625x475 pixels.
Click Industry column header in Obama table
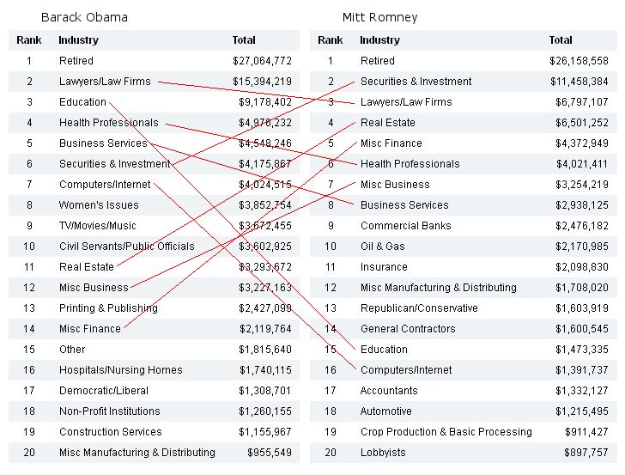[x=78, y=40]
